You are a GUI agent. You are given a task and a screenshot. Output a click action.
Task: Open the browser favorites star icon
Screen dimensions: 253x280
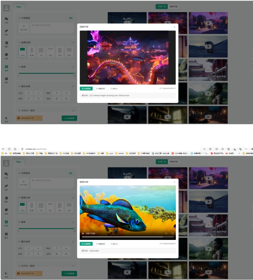pyautogui.click(x=223, y=149)
